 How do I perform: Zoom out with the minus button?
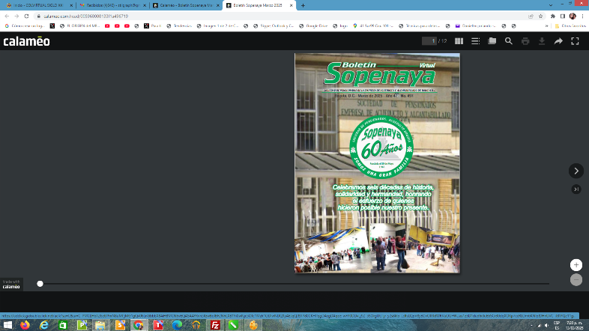tap(576, 279)
